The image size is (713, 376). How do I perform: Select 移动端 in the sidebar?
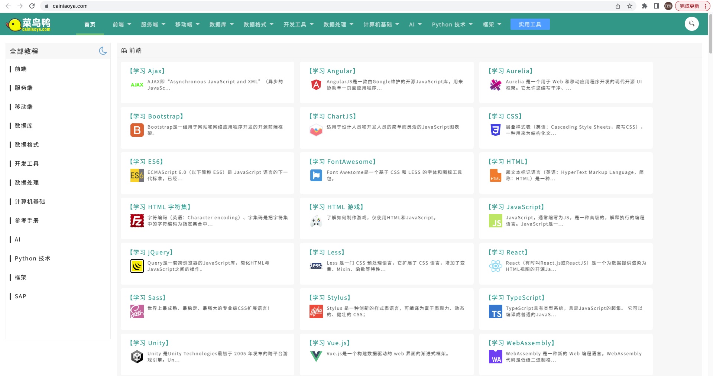tap(24, 107)
